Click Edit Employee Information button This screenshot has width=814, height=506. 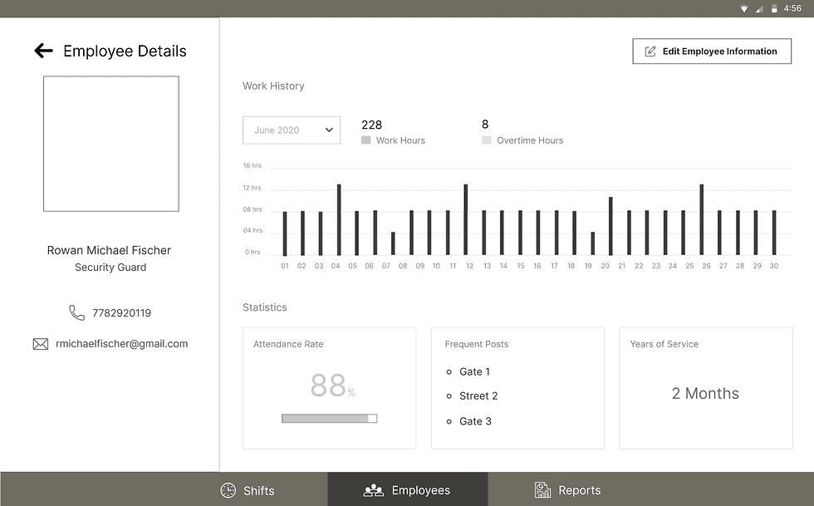click(712, 51)
